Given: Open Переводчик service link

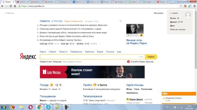Looking at the screenshot, I should click(x=76, y=52).
